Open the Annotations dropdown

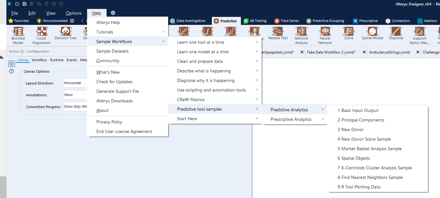[75, 95]
